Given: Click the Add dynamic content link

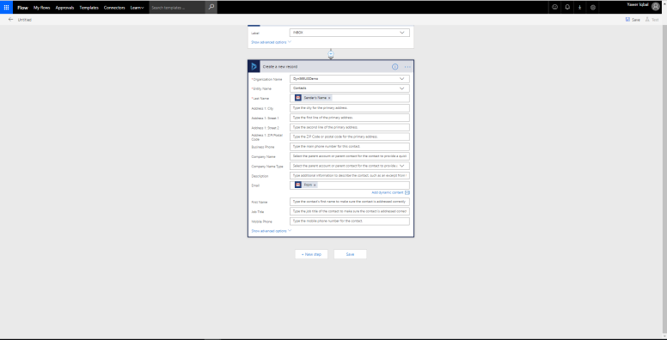Looking at the screenshot, I should pos(388,192).
